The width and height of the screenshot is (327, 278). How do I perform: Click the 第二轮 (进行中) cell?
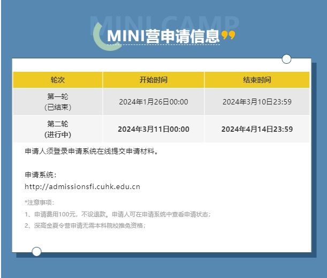[x=58, y=129]
